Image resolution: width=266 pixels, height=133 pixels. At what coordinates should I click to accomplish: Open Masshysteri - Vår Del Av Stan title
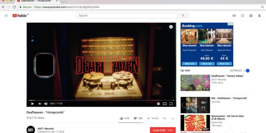tap(227, 118)
